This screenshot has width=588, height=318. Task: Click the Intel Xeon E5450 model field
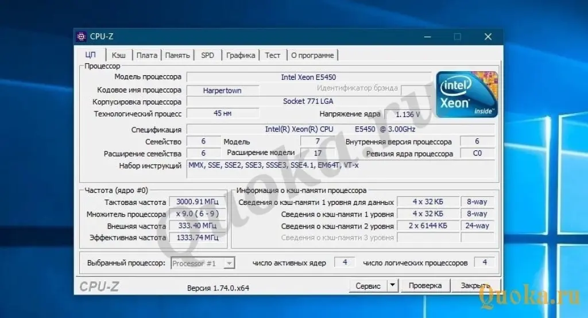(308, 77)
